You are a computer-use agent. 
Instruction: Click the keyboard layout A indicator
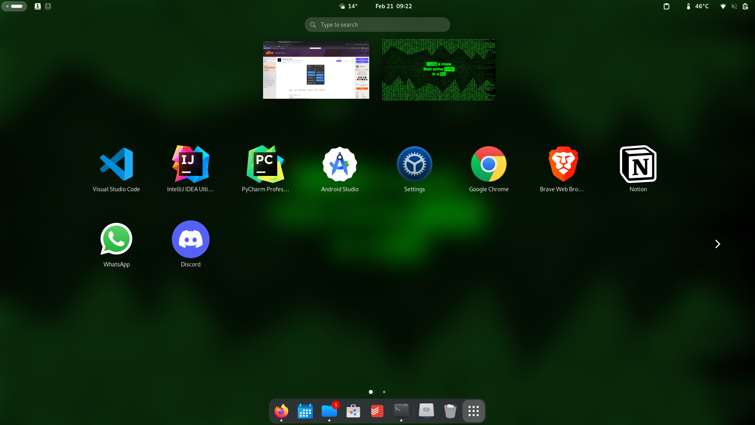pyautogui.click(x=48, y=6)
